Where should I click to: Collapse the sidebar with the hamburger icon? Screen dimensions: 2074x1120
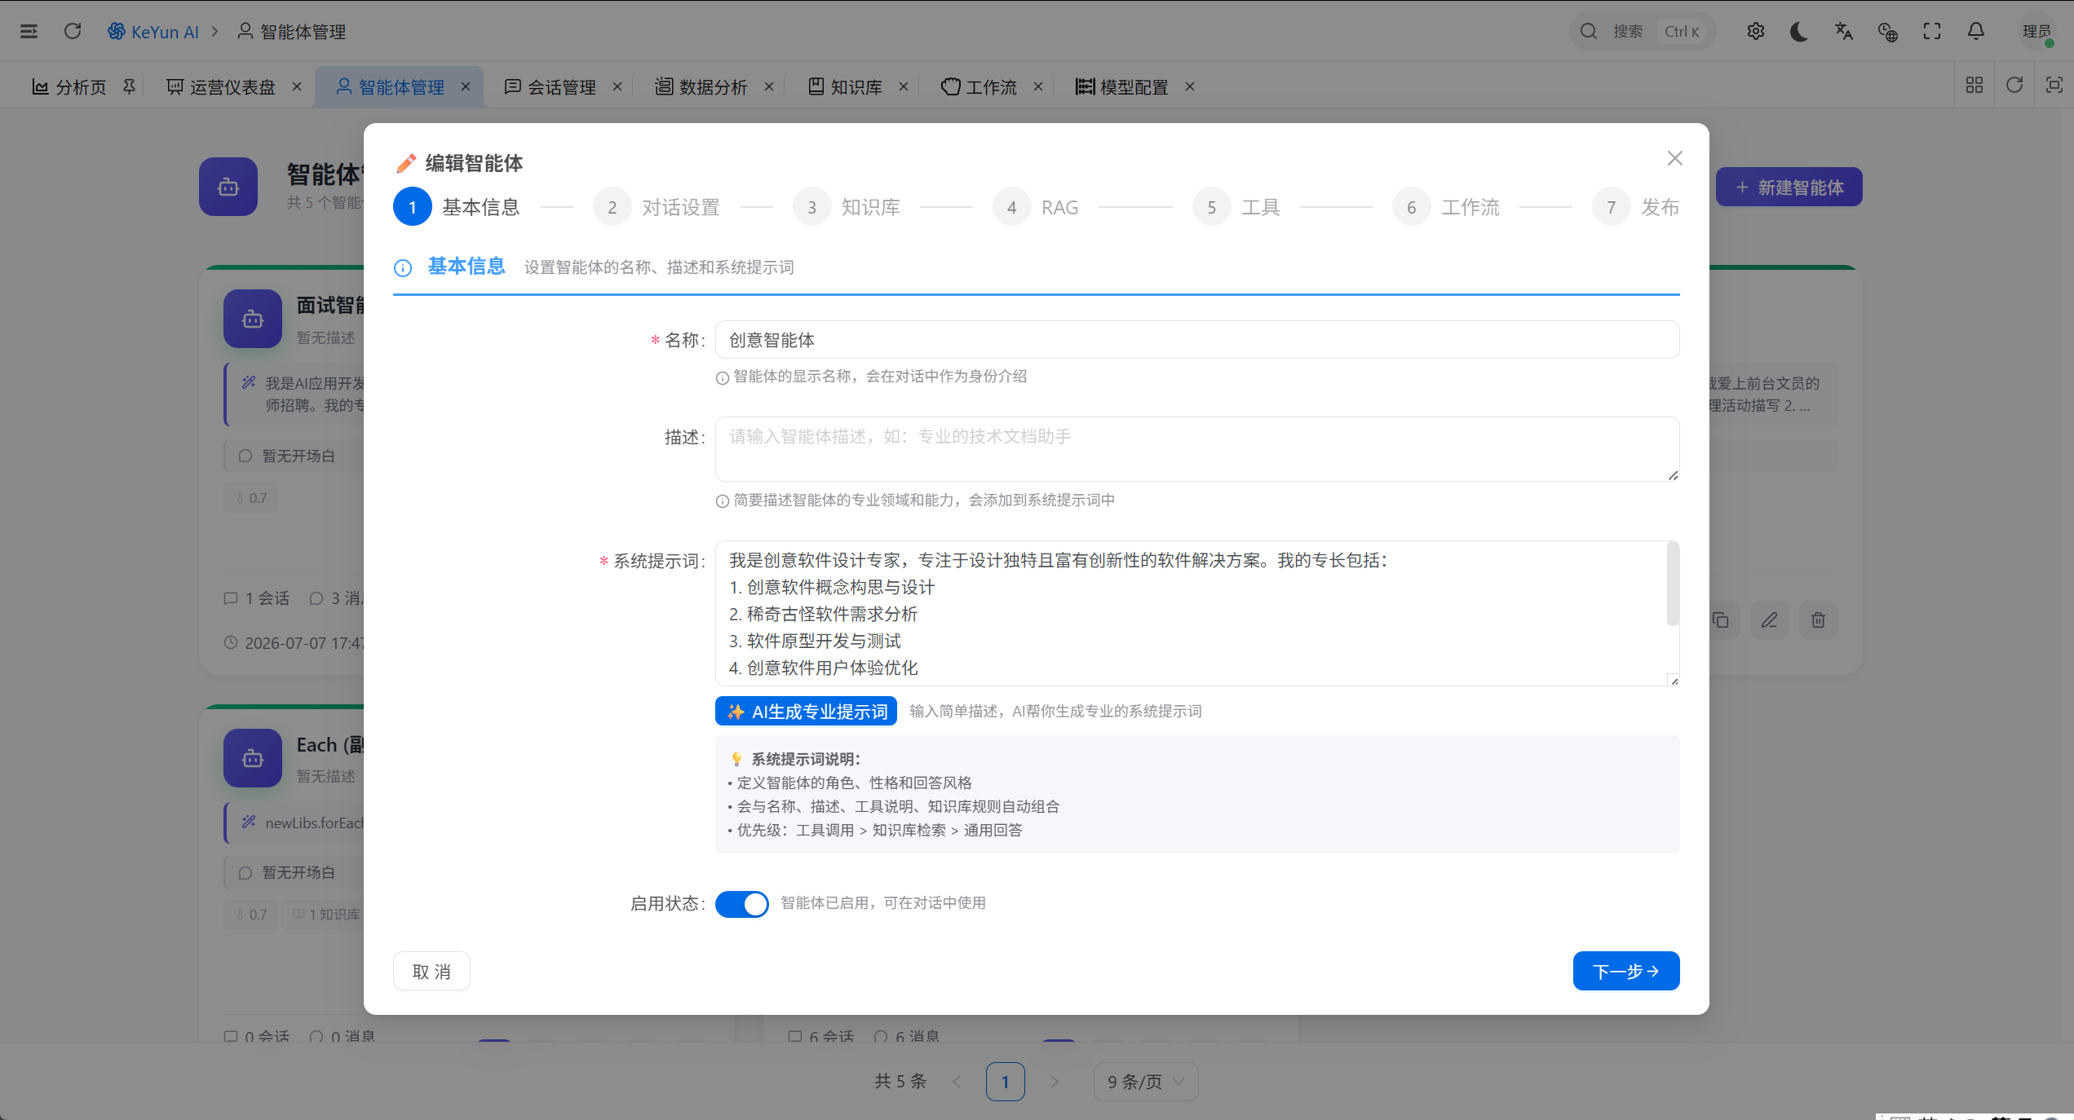[29, 31]
